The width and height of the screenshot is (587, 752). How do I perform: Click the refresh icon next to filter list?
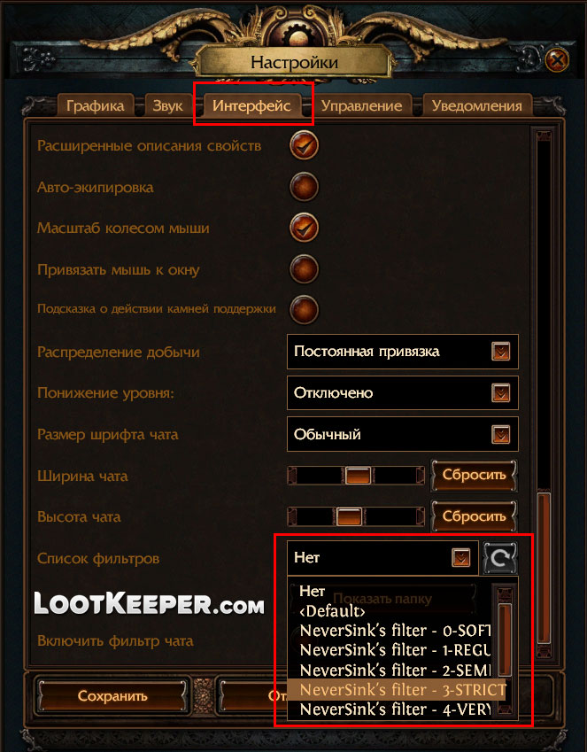(x=499, y=558)
